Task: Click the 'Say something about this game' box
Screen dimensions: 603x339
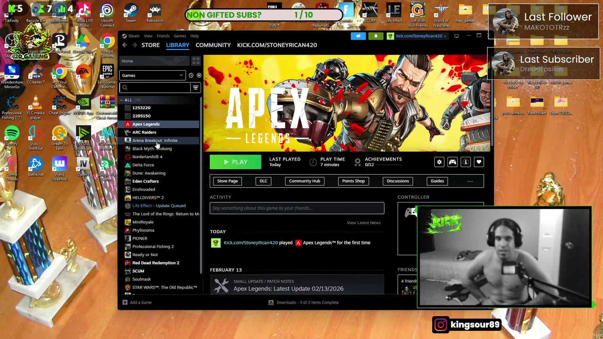Action: click(297, 208)
